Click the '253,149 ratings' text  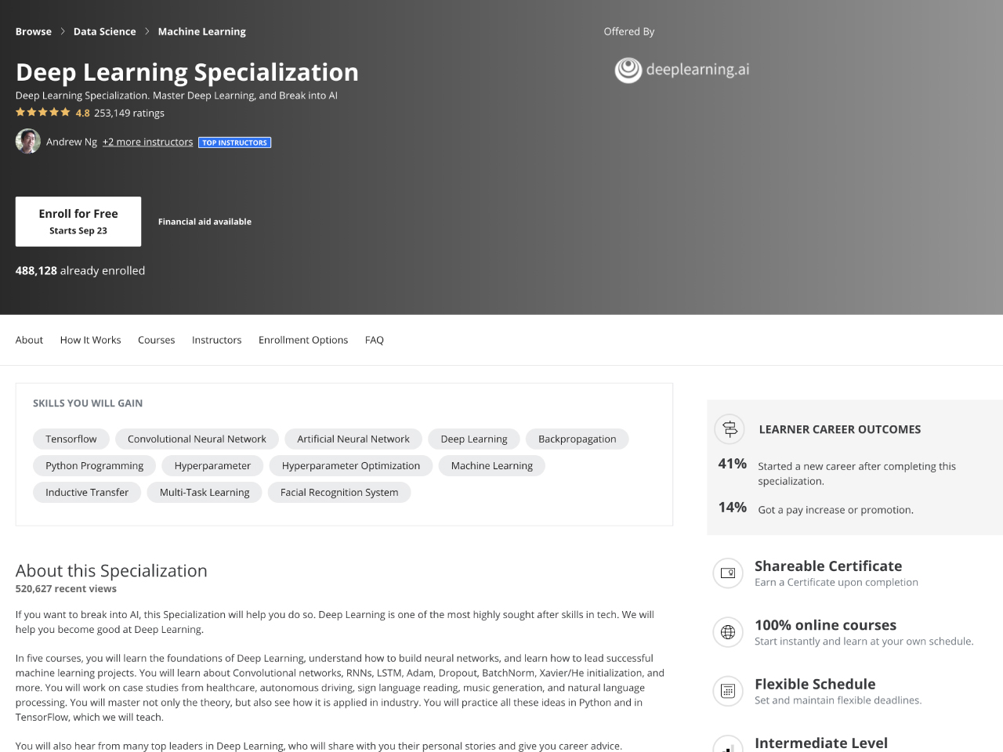[129, 113]
